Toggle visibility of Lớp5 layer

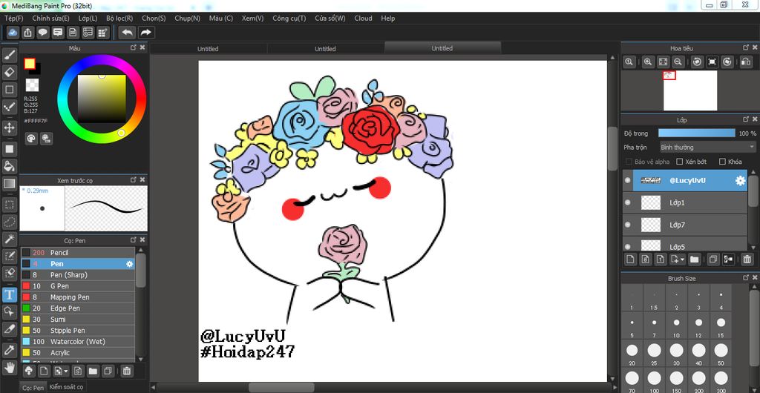[x=628, y=246]
